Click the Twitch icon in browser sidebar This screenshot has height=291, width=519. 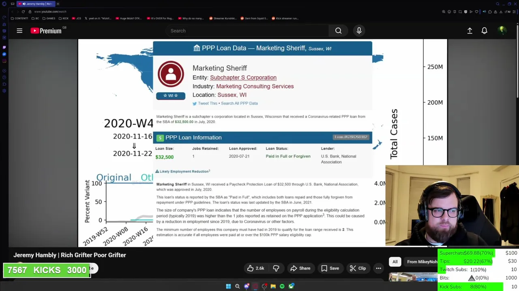point(4,47)
